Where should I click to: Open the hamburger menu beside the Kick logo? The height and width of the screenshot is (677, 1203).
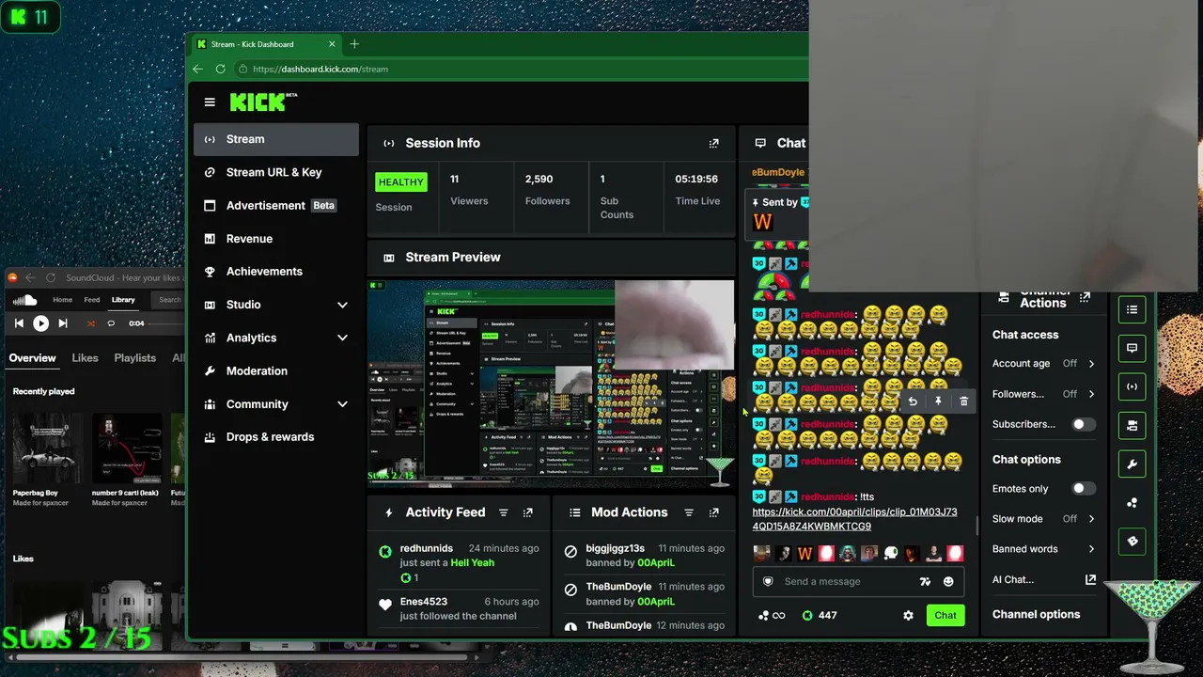pyautogui.click(x=210, y=102)
